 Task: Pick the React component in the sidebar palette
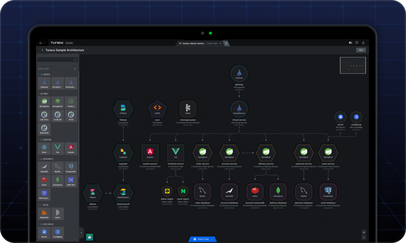45,148
